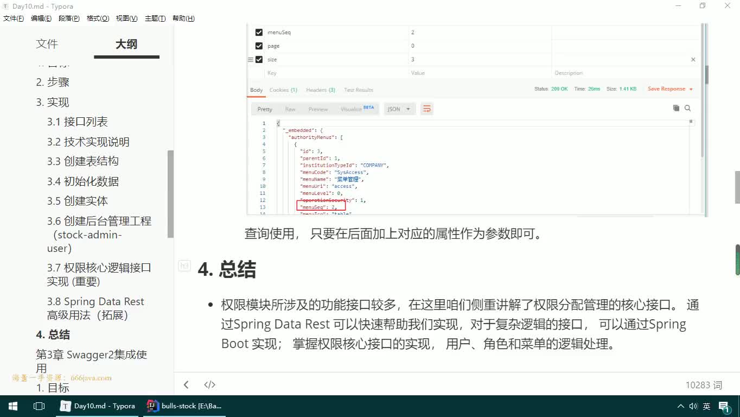Open the 帮助(H) menu
Screen dimensions: 740x417
pyautogui.click(x=183, y=18)
